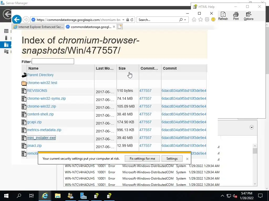The width and height of the screenshot is (269, 201).
Task: Open the notification center icon
Action: click(x=260, y=196)
